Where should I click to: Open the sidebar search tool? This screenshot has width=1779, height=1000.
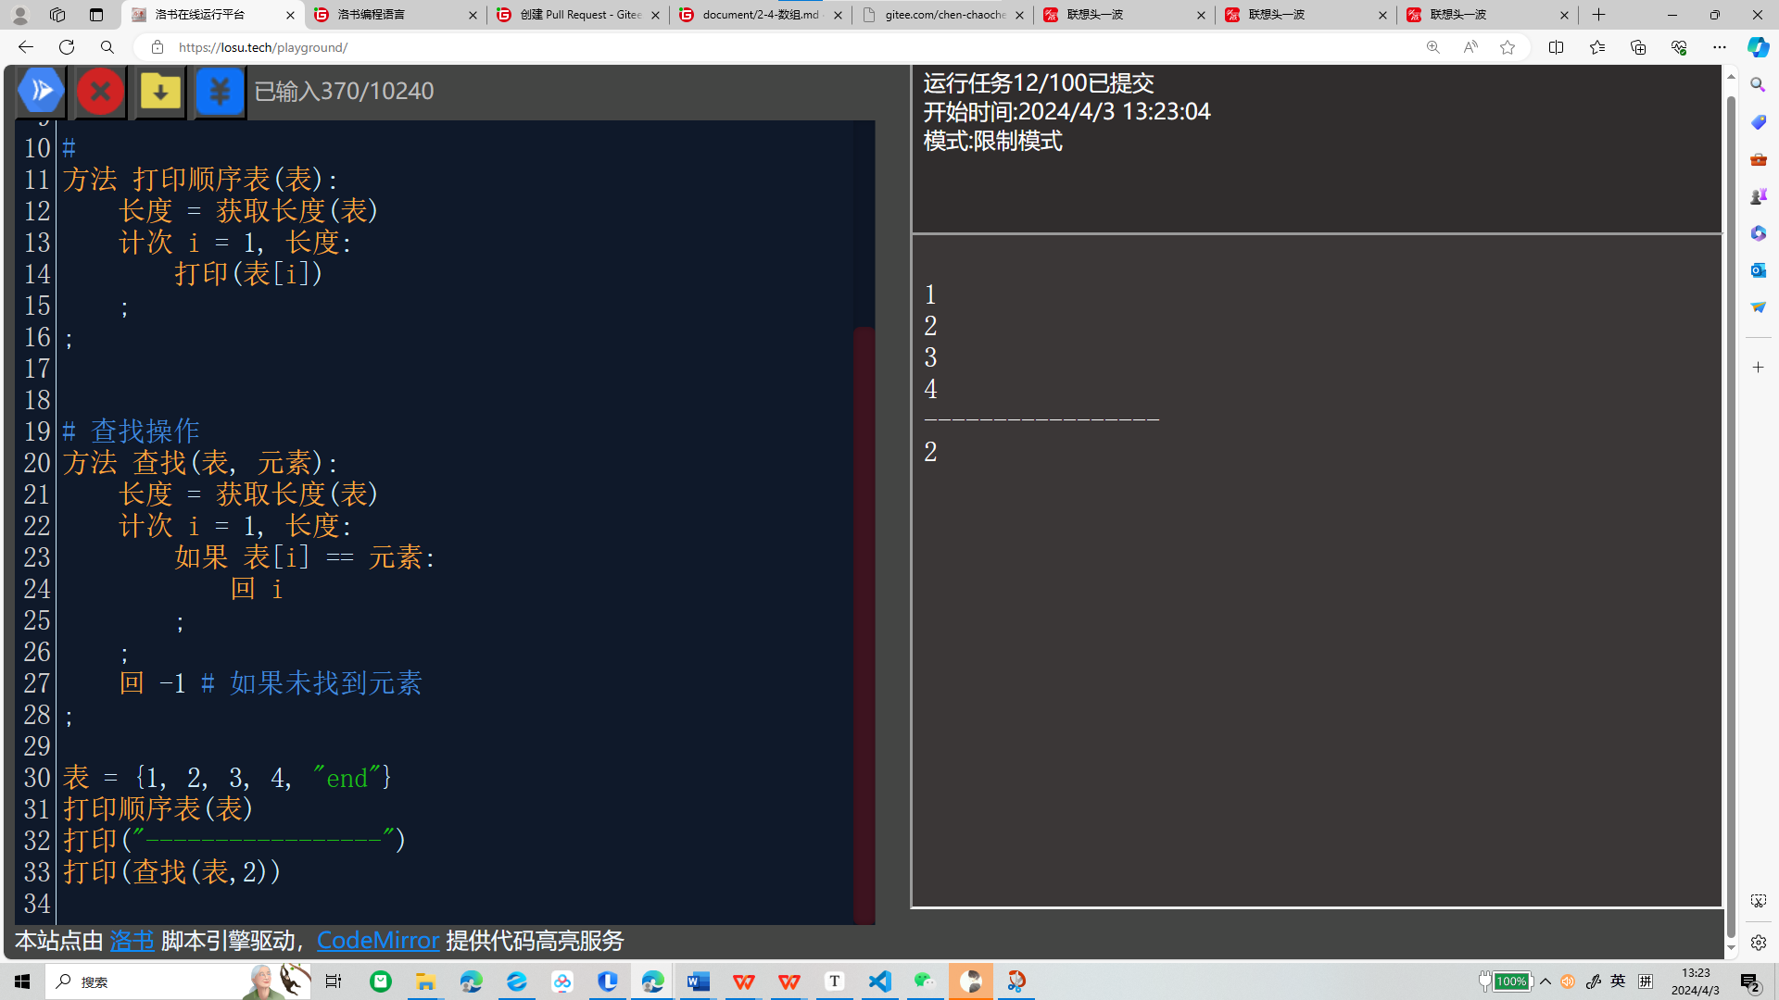[1758, 85]
